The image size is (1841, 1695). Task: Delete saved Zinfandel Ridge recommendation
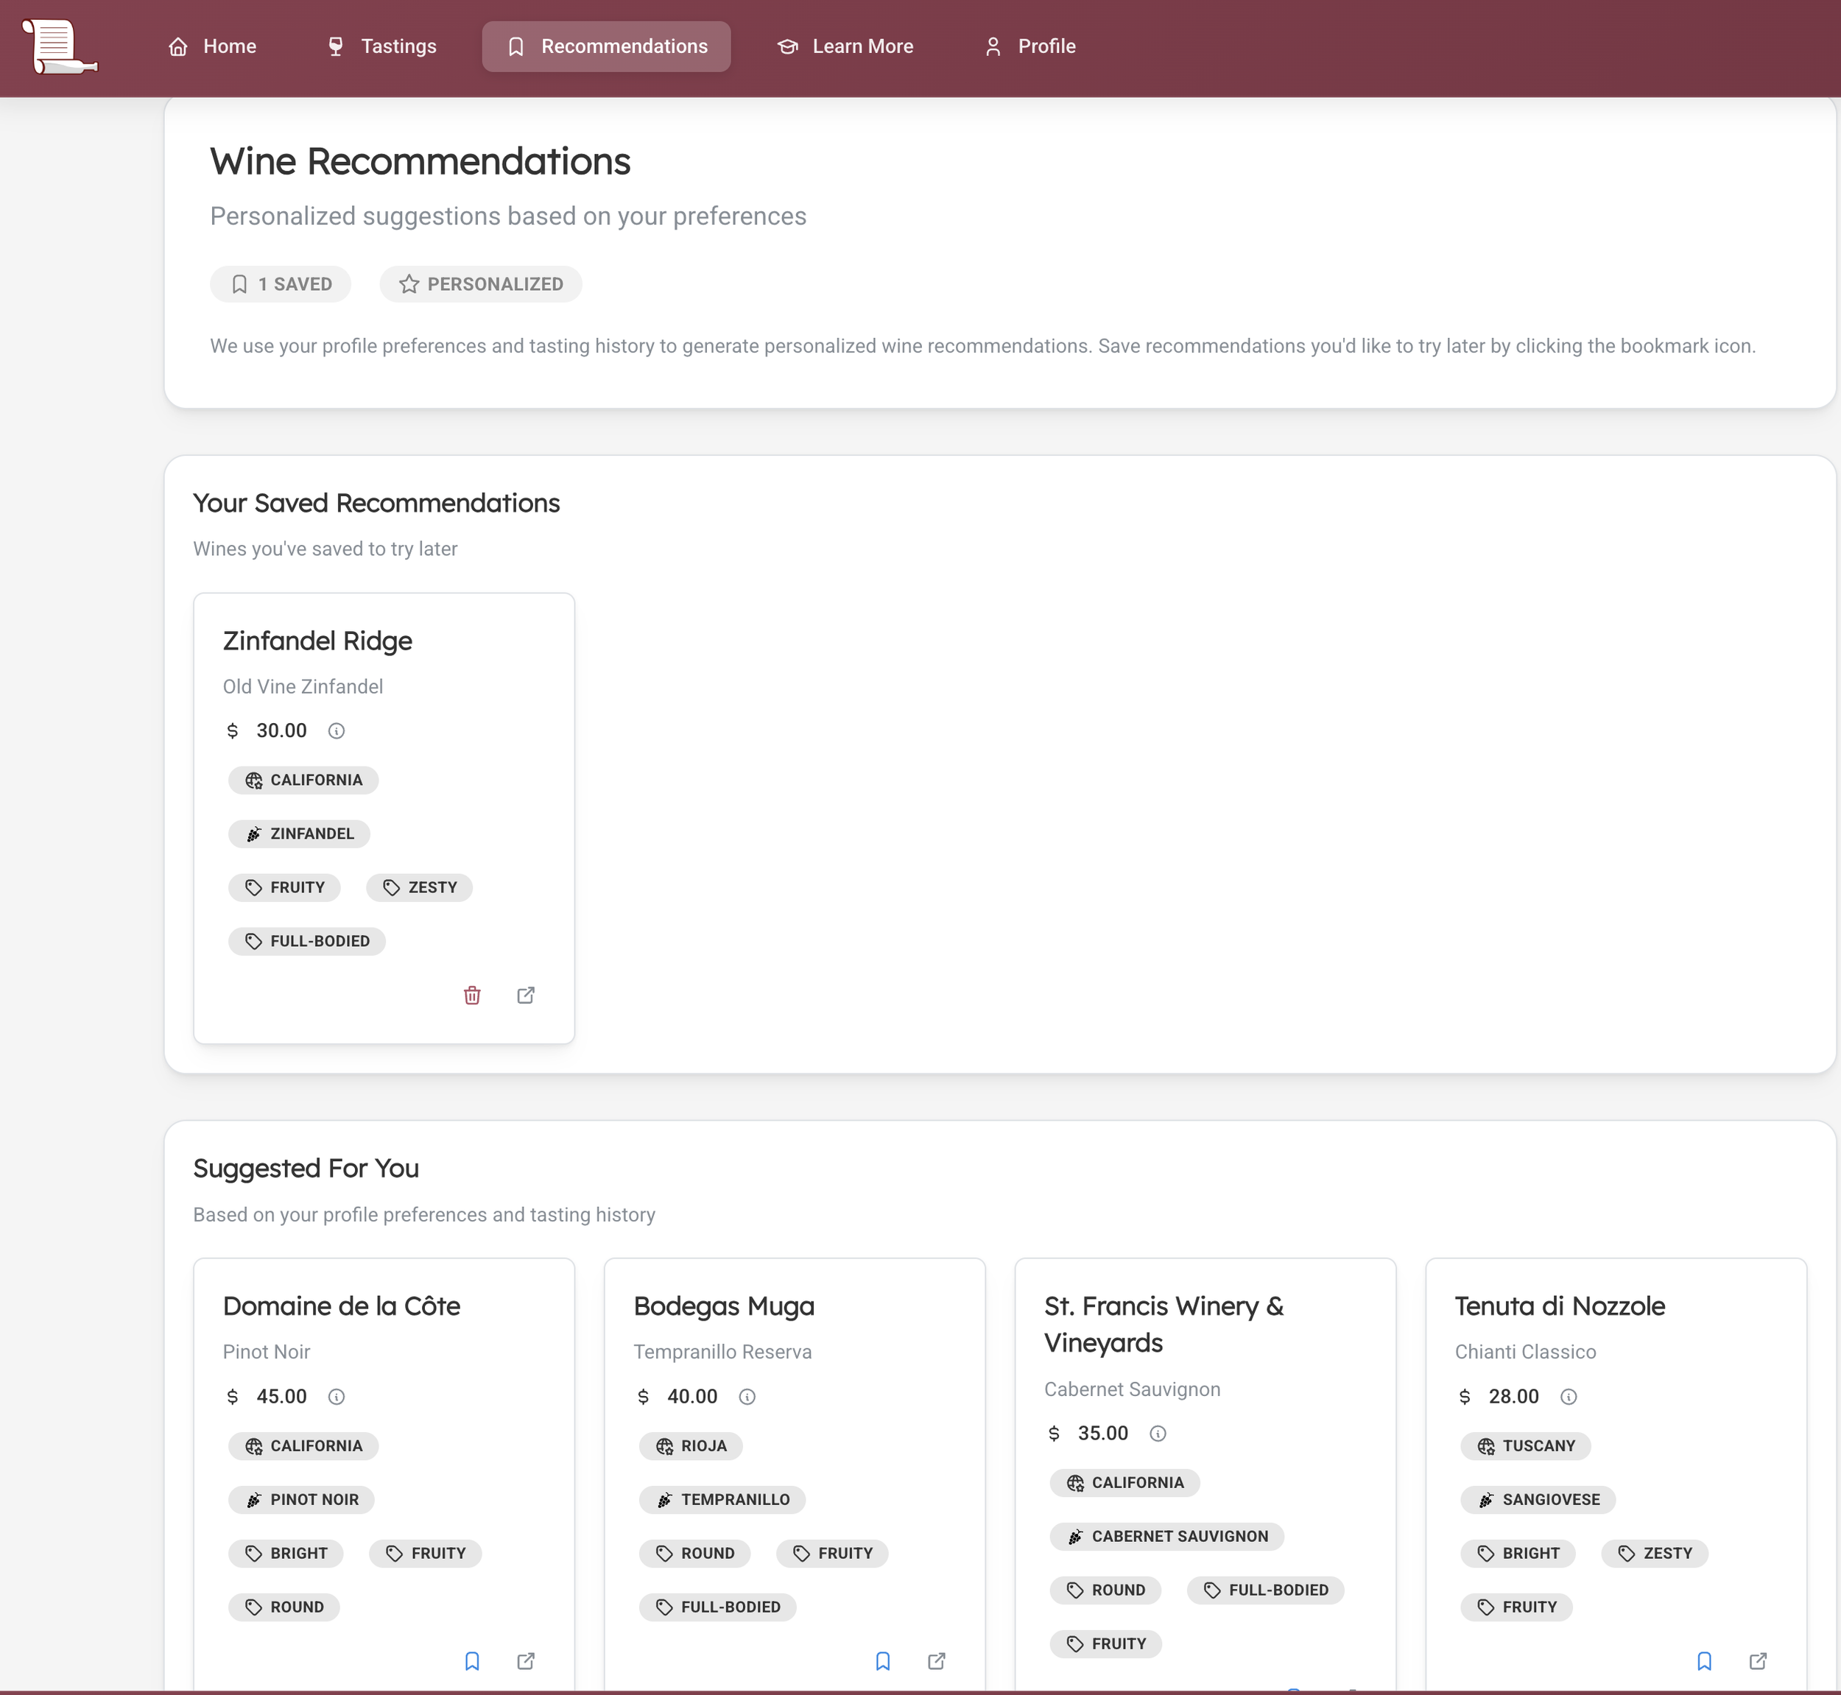pyautogui.click(x=471, y=995)
